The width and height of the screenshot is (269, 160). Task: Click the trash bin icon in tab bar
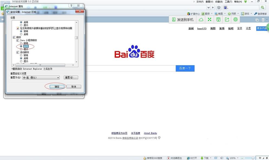point(263,20)
